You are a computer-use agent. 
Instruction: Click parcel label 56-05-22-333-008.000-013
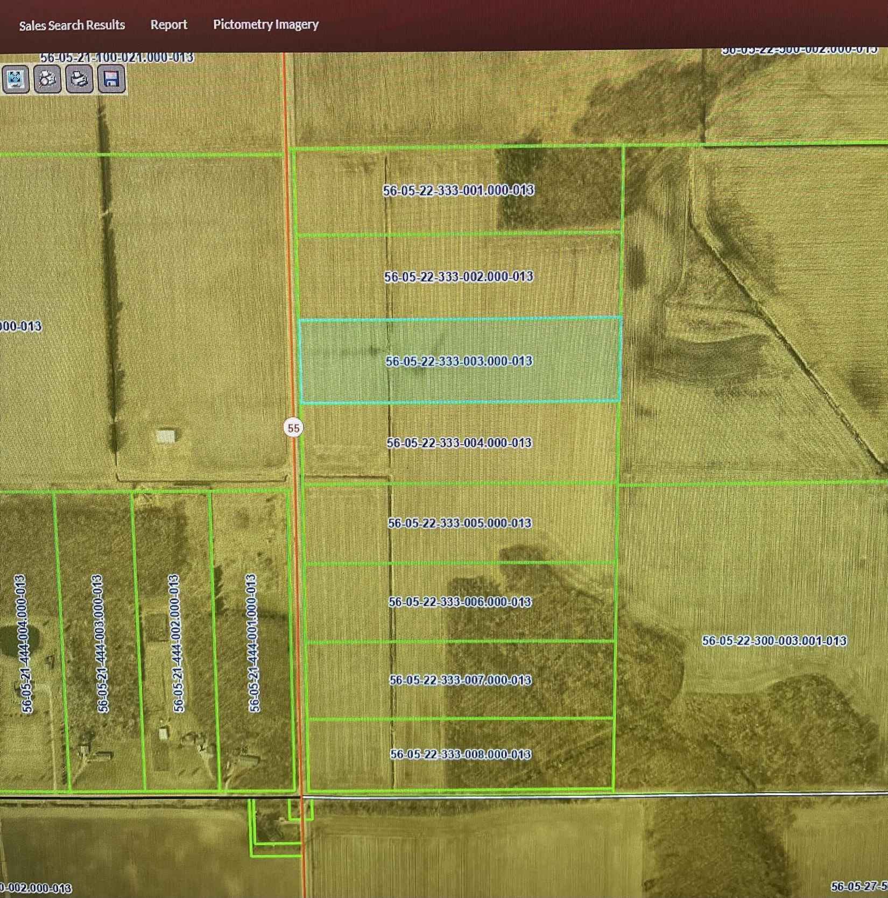pyautogui.click(x=461, y=754)
